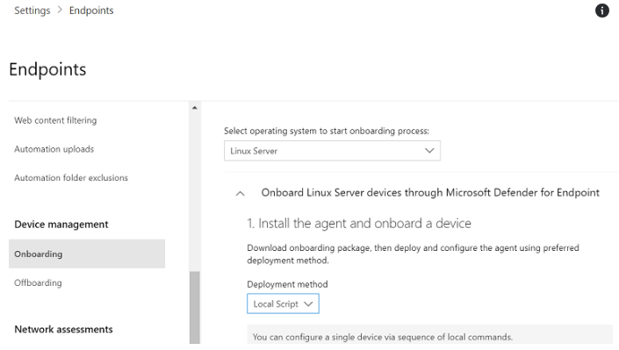Viewport: 619px width, 350px height.
Task: Select Automation uploads in sidebar
Action: pyautogui.click(x=54, y=149)
